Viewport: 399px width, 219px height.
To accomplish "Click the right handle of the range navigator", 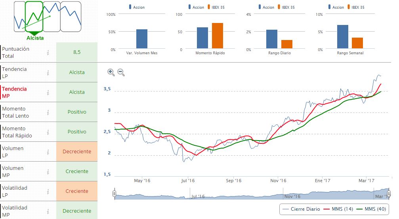I will click(389, 194).
